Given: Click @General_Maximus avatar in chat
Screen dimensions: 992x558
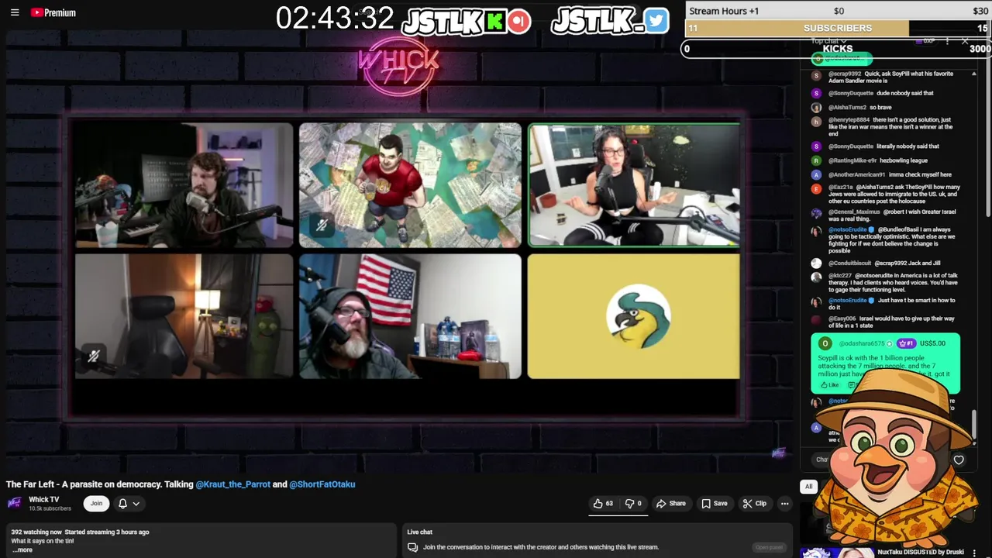Looking at the screenshot, I should pos(816,213).
